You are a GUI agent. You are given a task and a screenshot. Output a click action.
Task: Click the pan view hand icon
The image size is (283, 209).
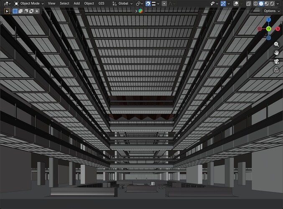coord(276,53)
